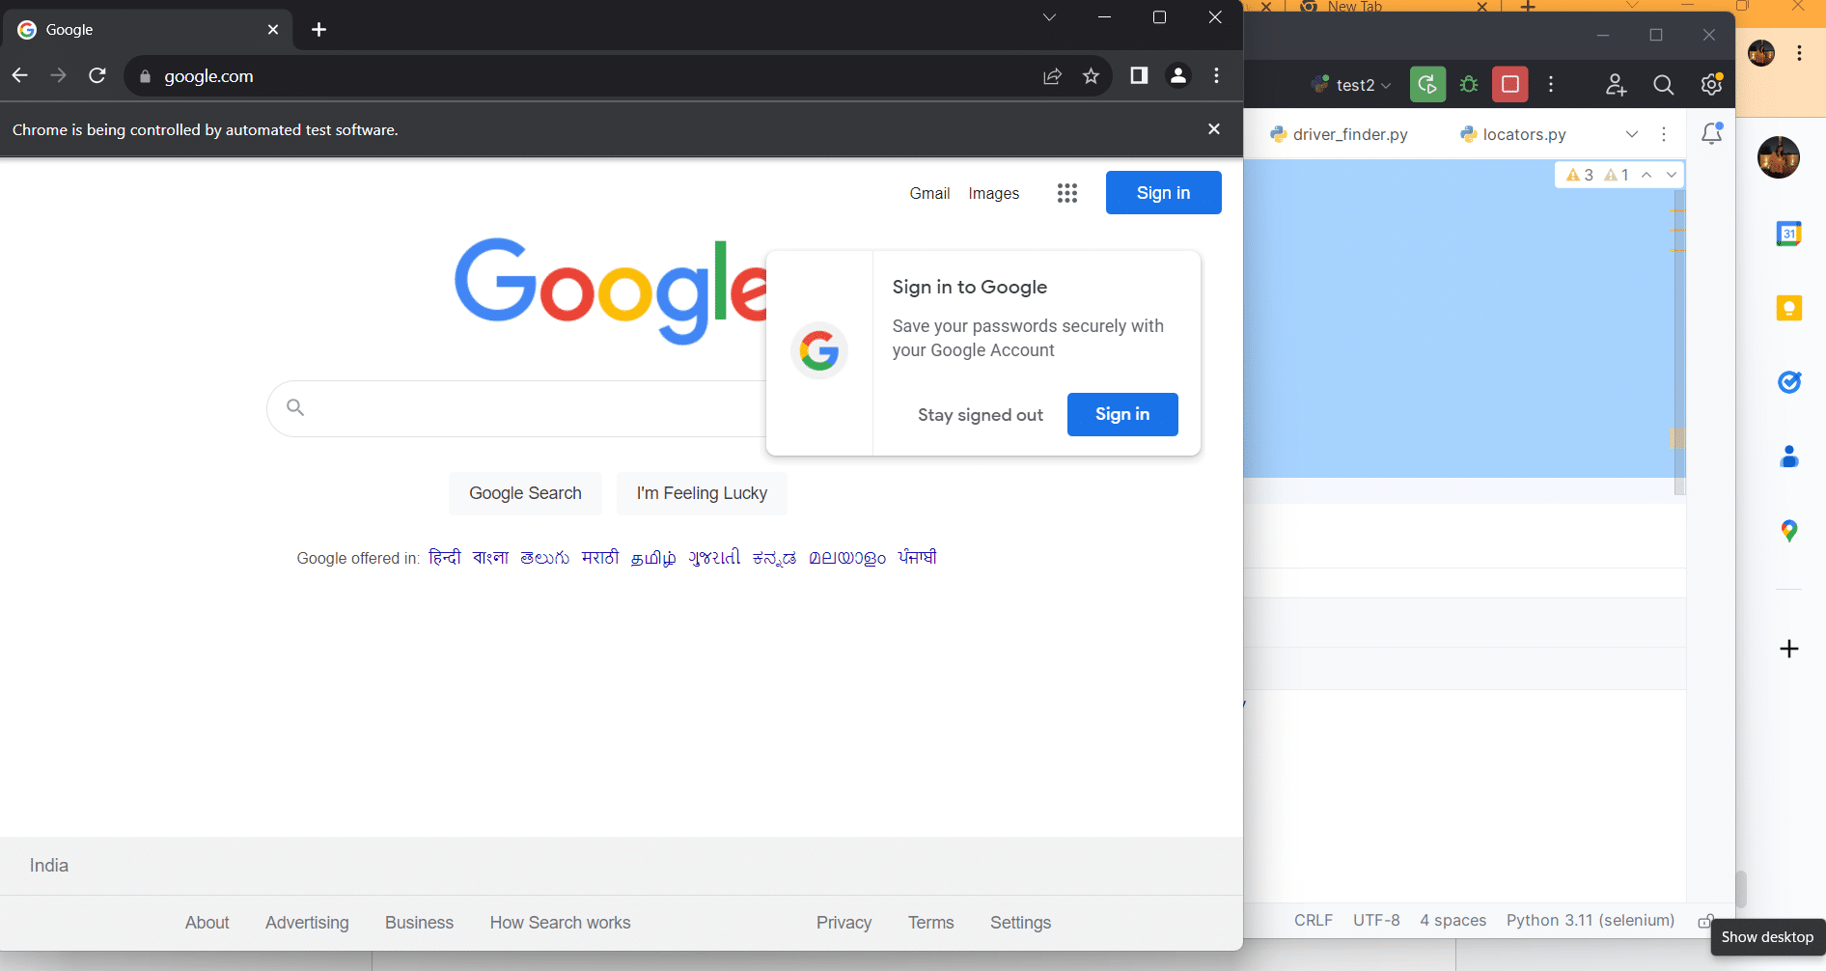Switch Google to Malayalam language
Image resolution: width=1826 pixels, height=971 pixels.
click(847, 557)
